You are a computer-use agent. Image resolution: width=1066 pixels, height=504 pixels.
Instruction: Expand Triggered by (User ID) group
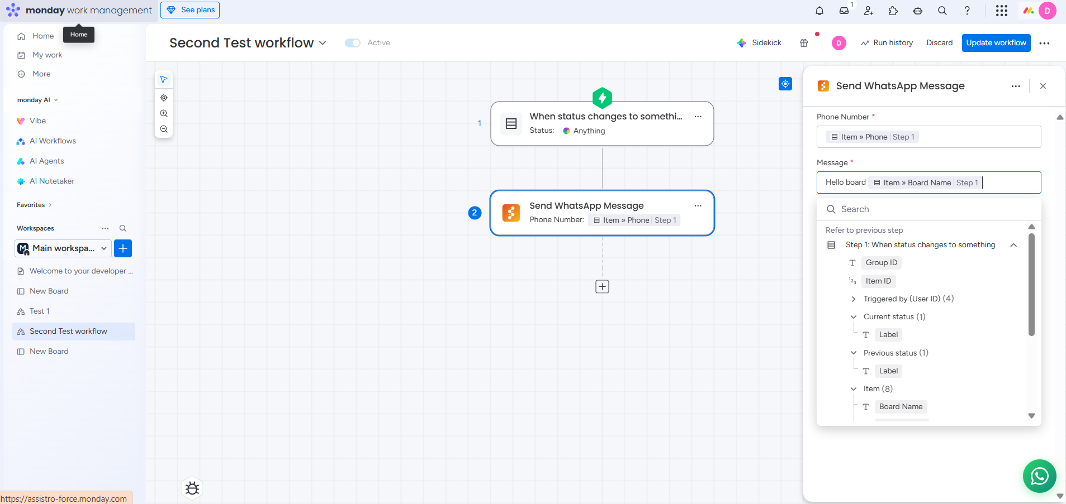point(854,299)
